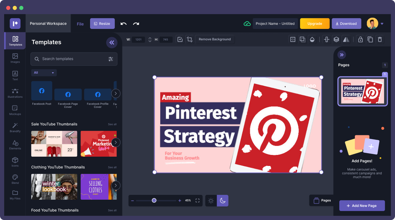
Task: Select the Templates sidebar tab
Action: pyautogui.click(x=15, y=41)
